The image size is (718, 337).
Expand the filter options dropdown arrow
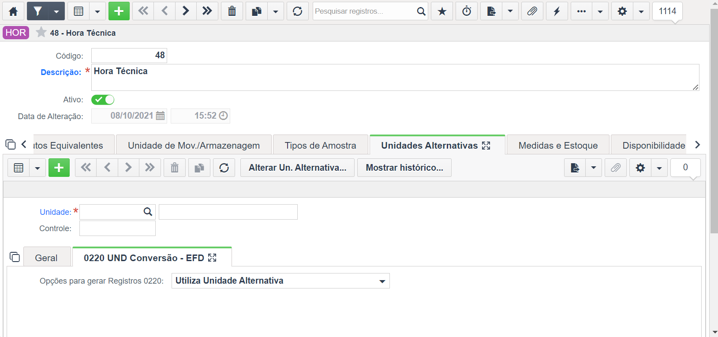pos(56,11)
